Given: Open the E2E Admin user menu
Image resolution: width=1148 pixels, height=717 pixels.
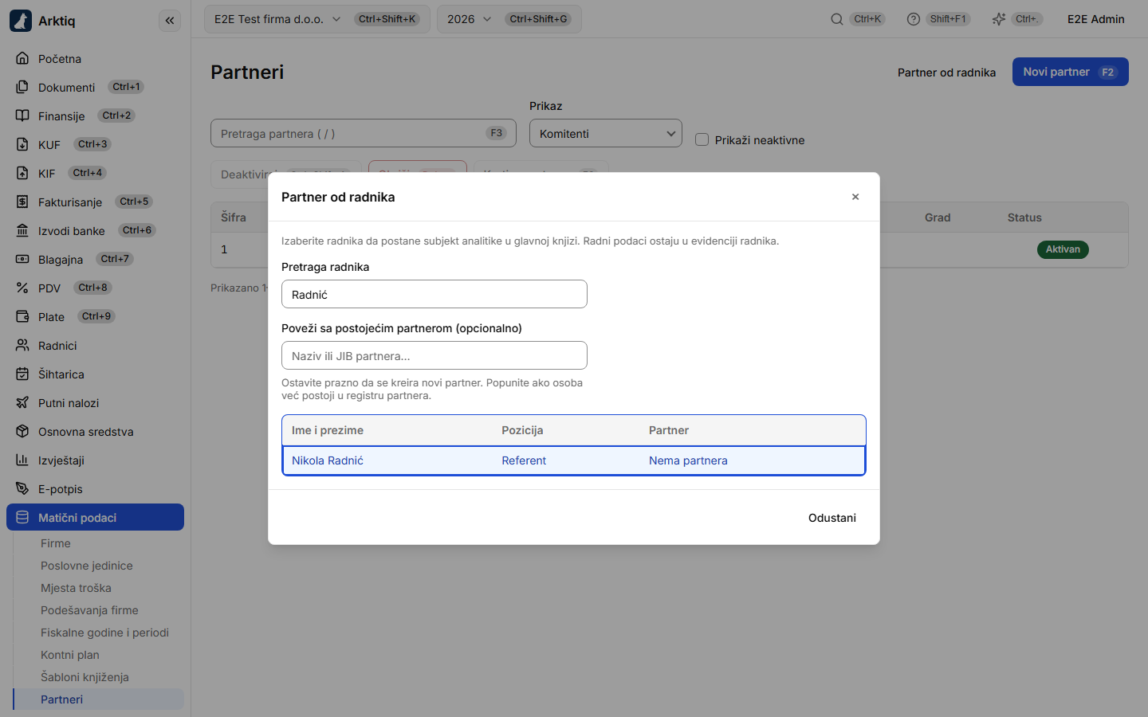Looking at the screenshot, I should tap(1096, 19).
